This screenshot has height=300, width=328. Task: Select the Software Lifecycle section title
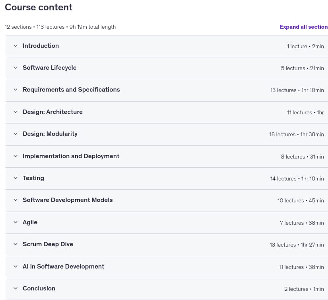(50, 67)
